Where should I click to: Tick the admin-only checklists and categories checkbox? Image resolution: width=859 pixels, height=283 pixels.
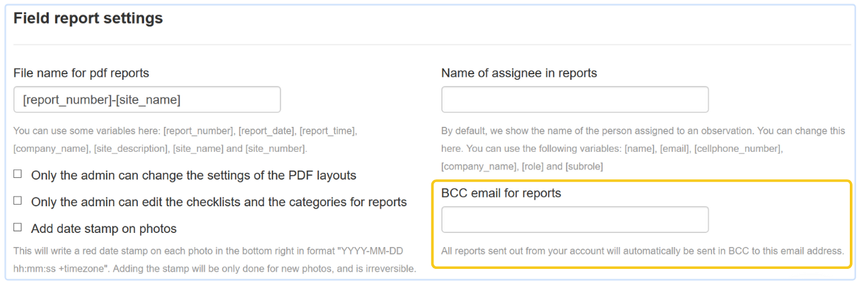tap(18, 201)
